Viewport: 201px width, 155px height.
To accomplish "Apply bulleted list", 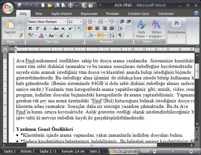I will click(90, 22).
